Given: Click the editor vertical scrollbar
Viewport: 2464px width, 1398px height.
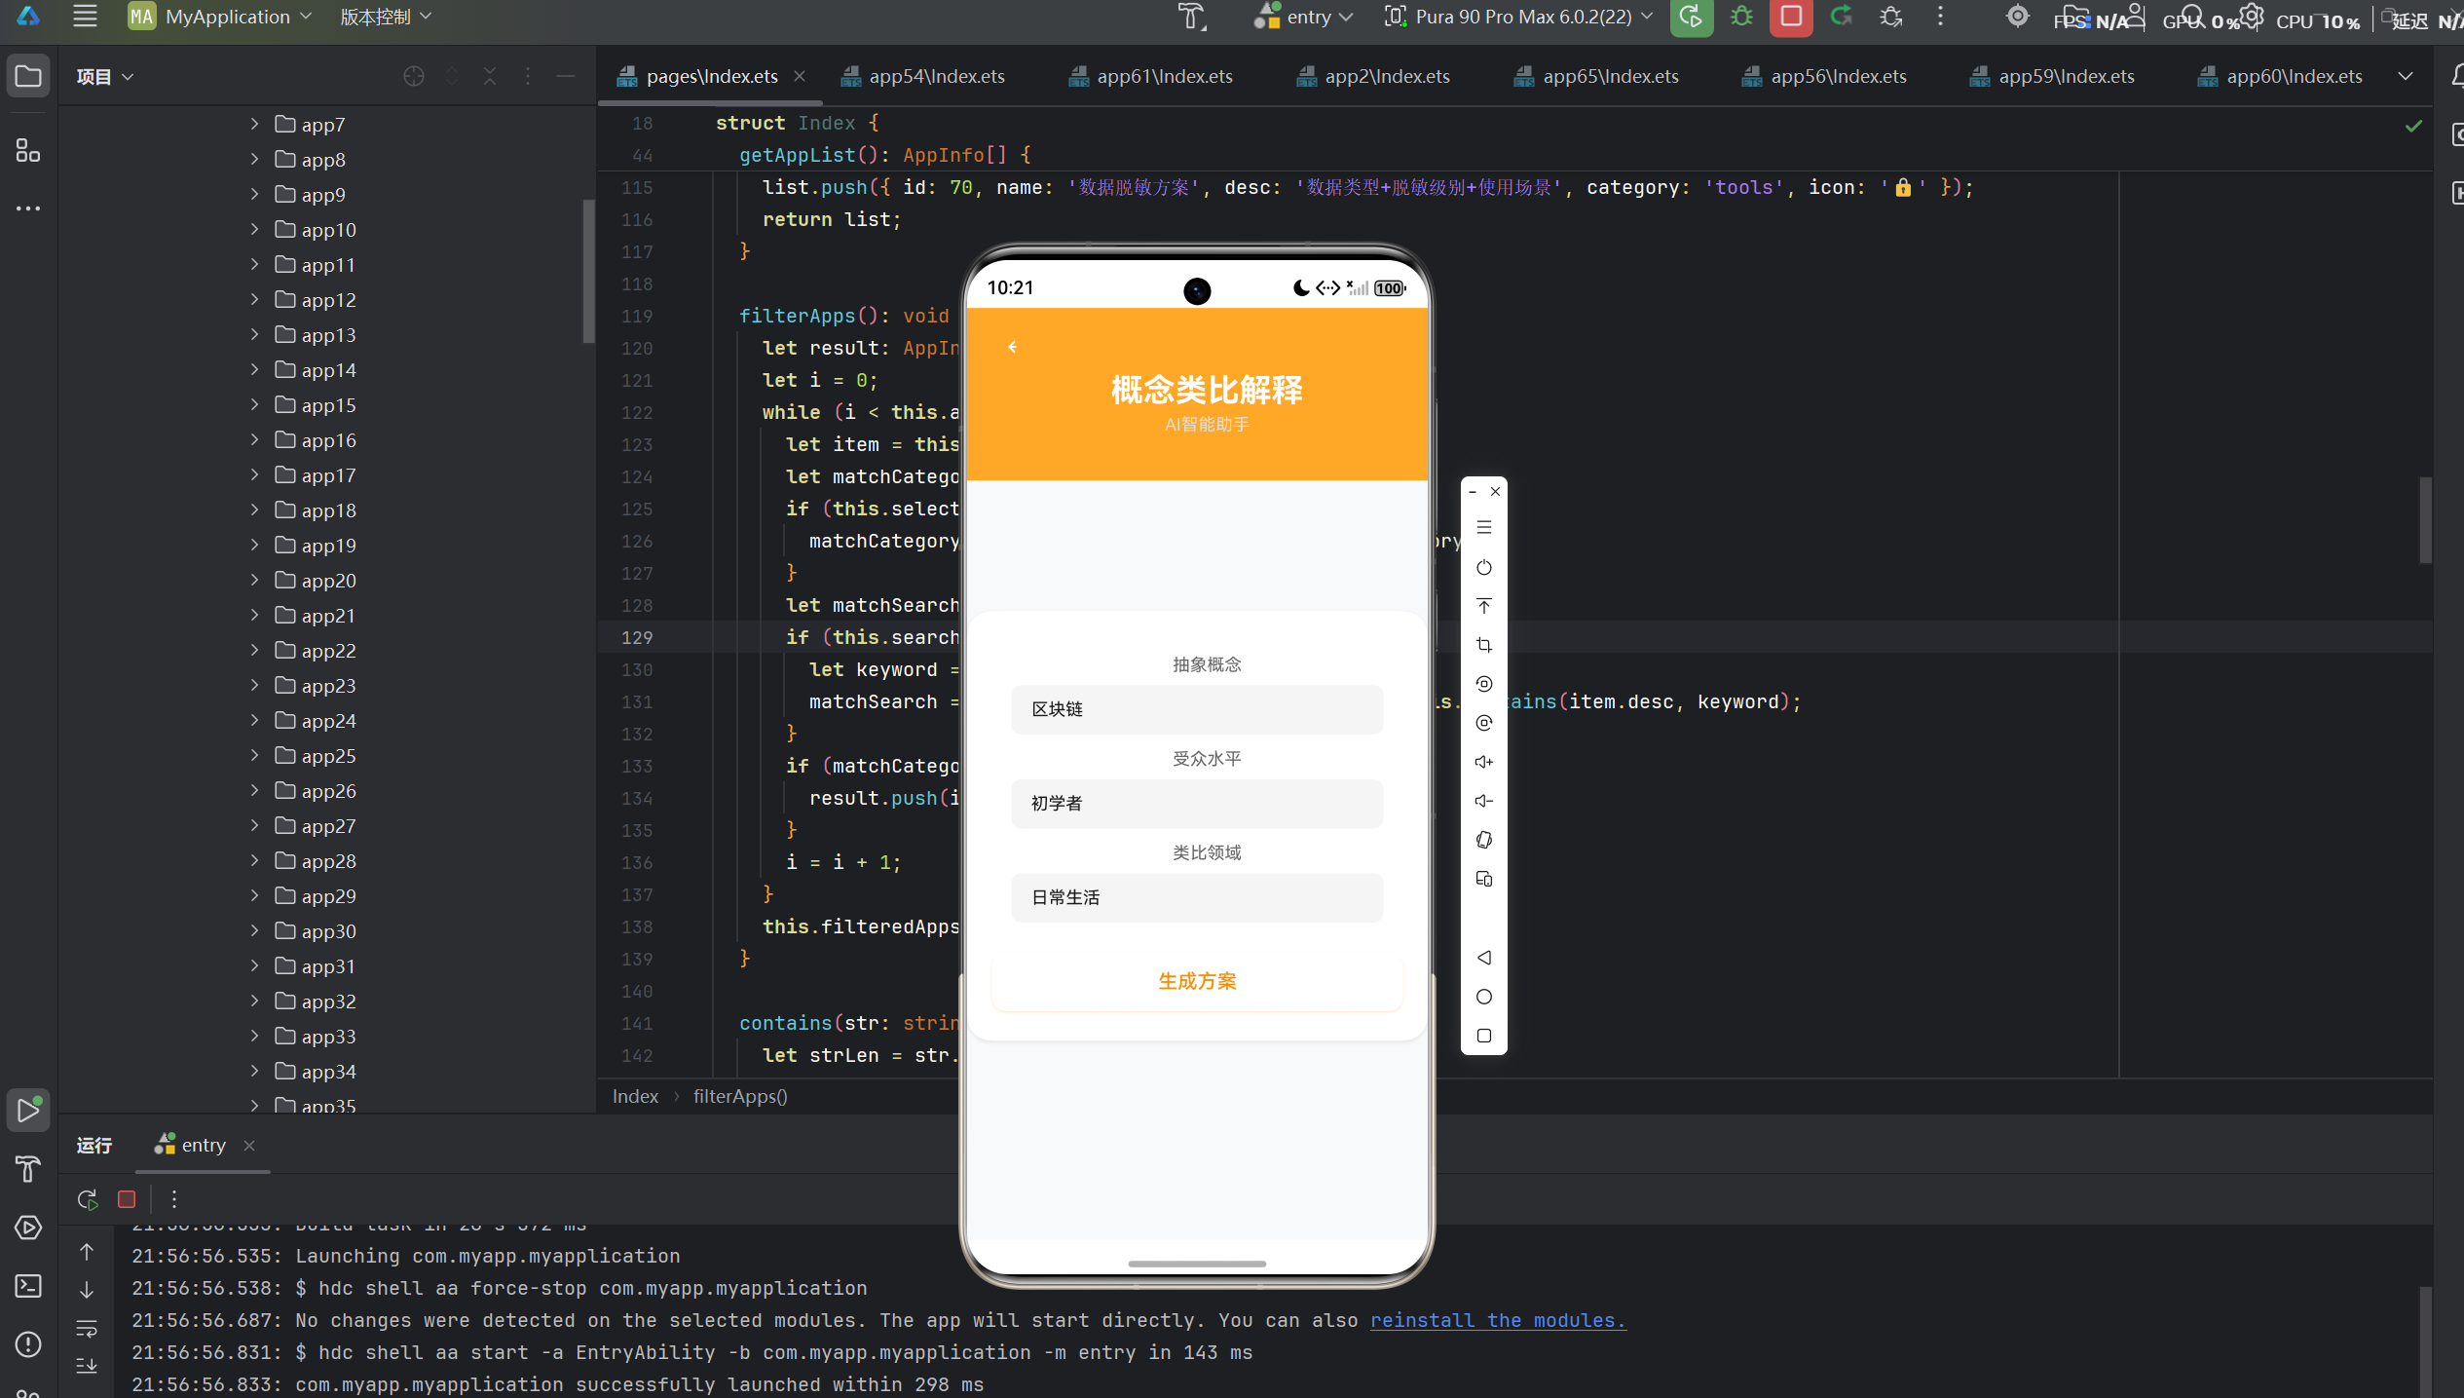Looking at the screenshot, I should tap(2425, 521).
